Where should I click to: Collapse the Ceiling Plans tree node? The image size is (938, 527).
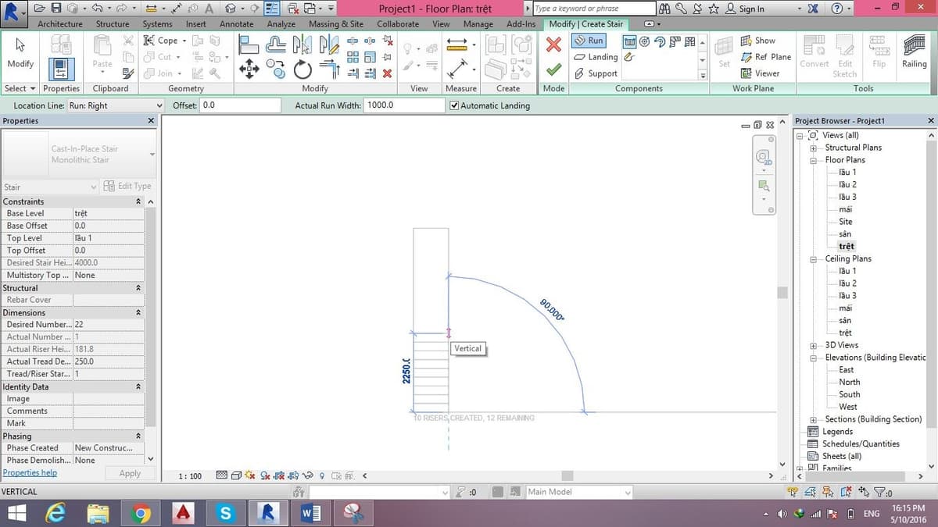813,258
